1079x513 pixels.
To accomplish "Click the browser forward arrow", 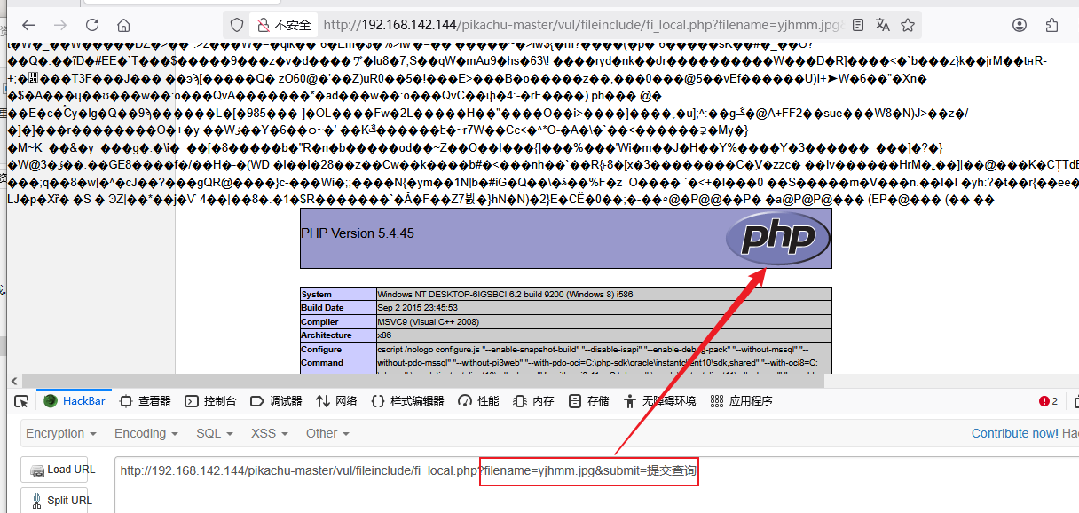I will click(59, 25).
